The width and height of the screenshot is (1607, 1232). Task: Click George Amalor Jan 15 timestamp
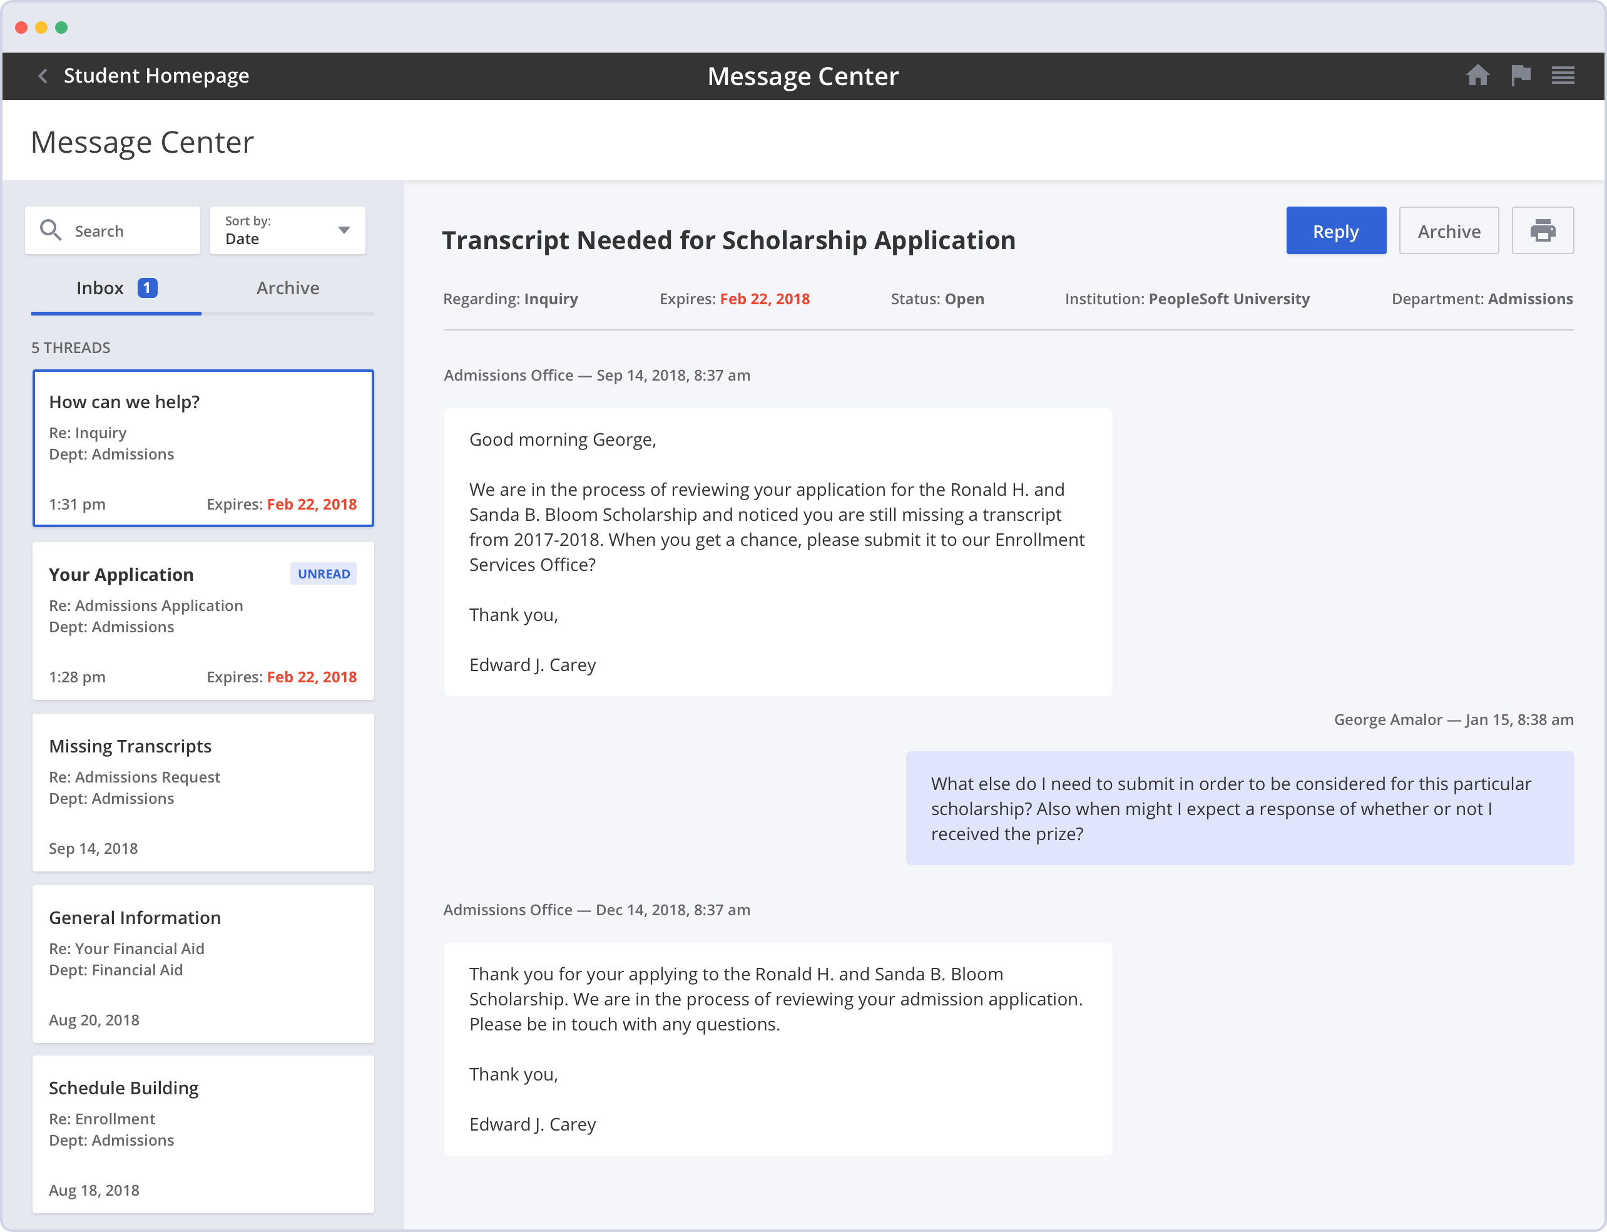pyautogui.click(x=1453, y=719)
